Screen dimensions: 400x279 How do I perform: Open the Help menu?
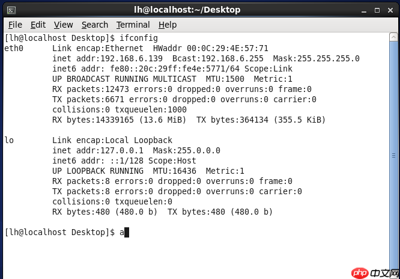coord(168,25)
